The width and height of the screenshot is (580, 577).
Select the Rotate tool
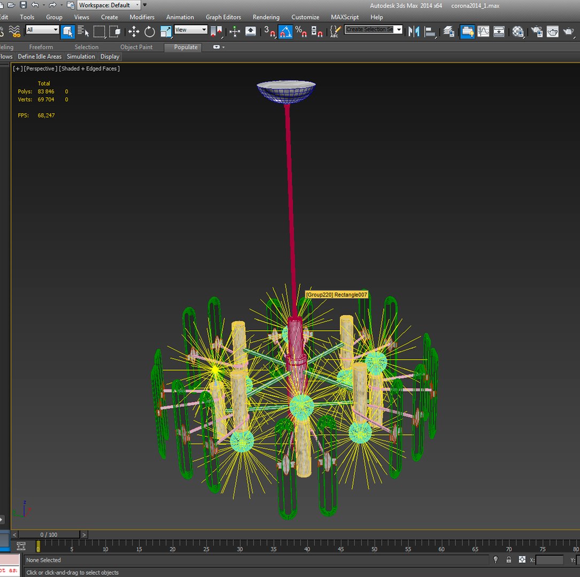pyautogui.click(x=150, y=32)
